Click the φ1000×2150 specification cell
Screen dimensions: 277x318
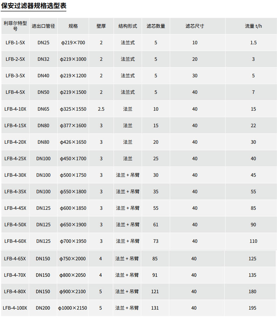pos(73,308)
